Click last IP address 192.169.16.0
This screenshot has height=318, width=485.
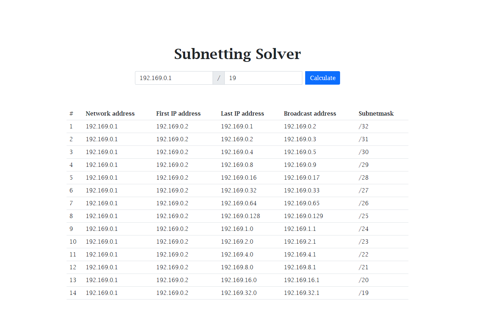click(239, 280)
